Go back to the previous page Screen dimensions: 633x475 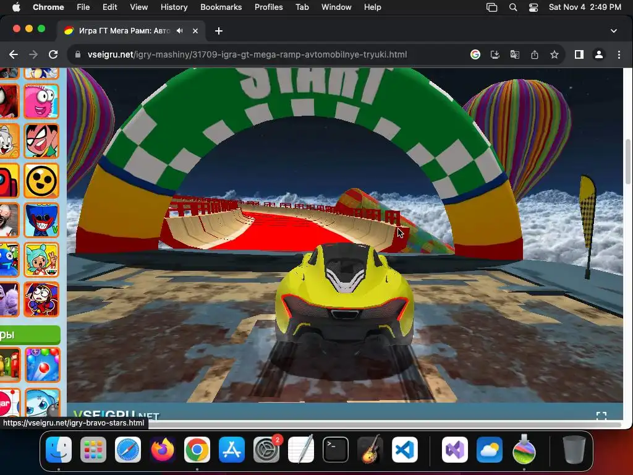tap(14, 54)
